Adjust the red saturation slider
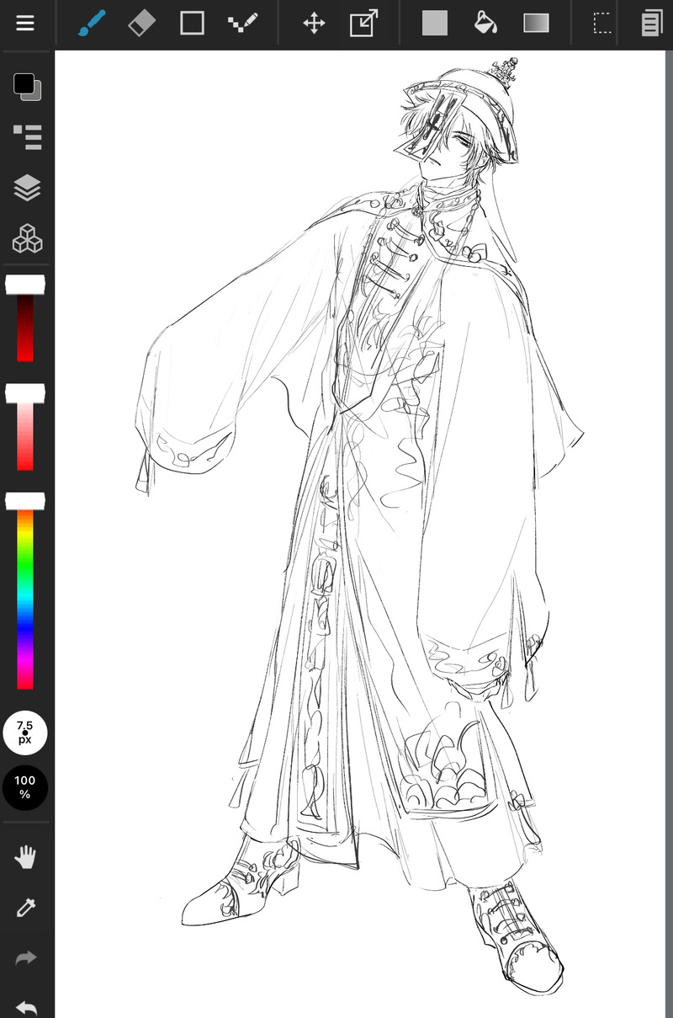673x1018 pixels. point(25,429)
